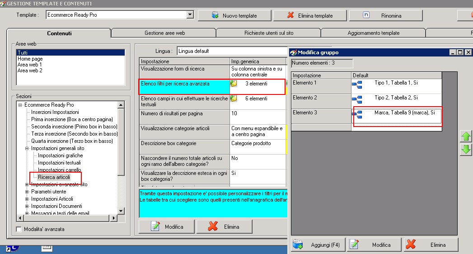Enable the Modalita' avanzata checkbox
This screenshot has height=254, width=473.
pyautogui.click(x=19, y=229)
